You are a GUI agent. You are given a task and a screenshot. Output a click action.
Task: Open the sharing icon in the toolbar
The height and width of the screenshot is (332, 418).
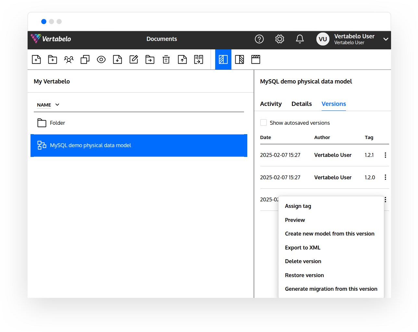click(x=69, y=59)
